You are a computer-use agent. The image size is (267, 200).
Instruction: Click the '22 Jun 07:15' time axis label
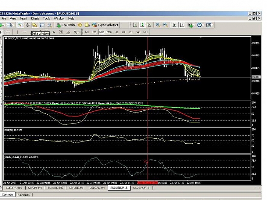[x=94, y=183]
